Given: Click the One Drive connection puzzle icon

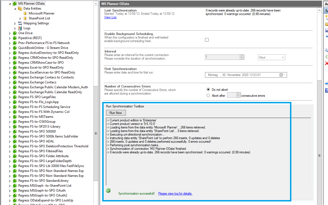Looking at the screenshot, I should pyautogui.click(x=15, y=33).
